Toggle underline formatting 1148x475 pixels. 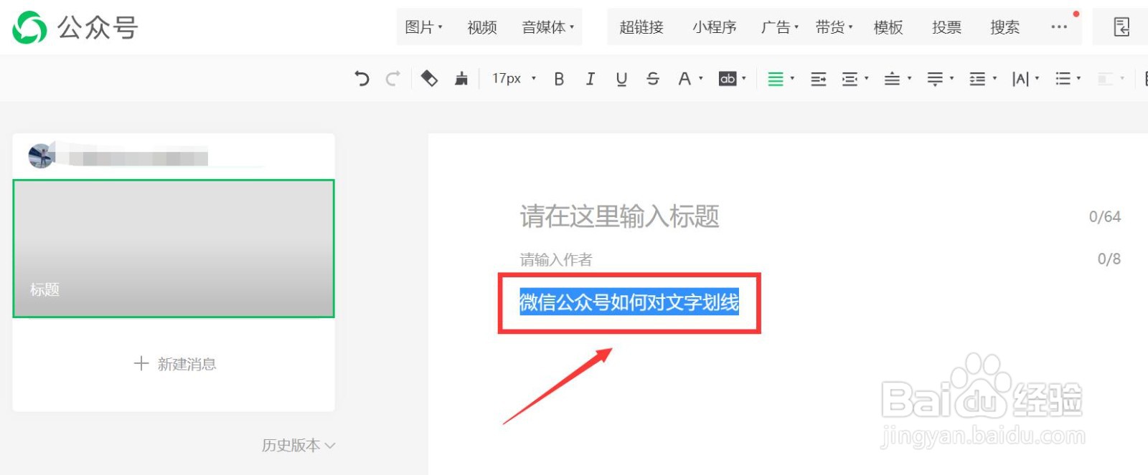click(x=621, y=79)
